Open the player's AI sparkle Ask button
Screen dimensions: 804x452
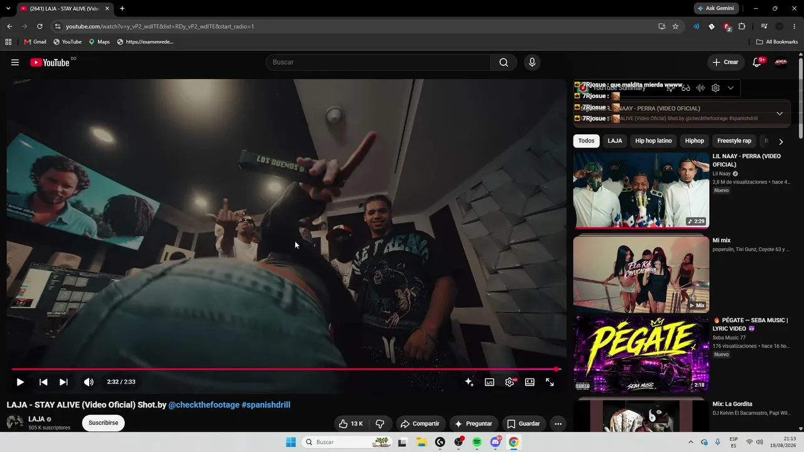point(469,382)
